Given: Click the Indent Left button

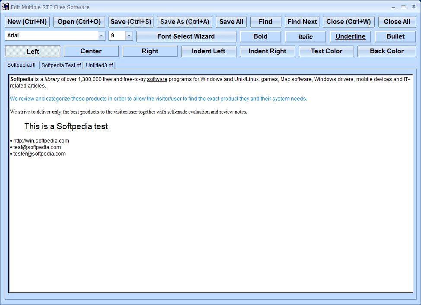Looking at the screenshot, I should (x=209, y=51).
